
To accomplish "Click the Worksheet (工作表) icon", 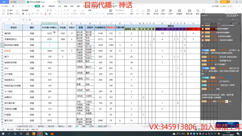I will pyautogui.click(x=171, y=11).
